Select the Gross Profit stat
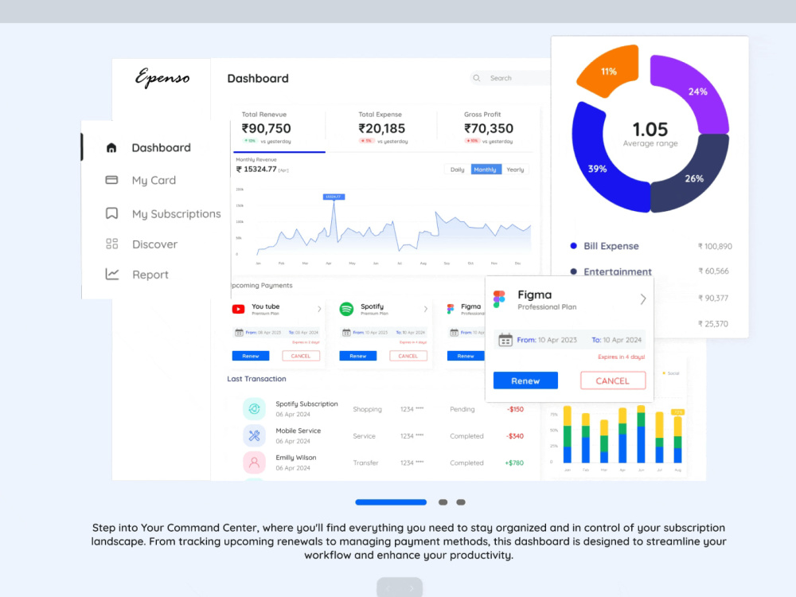 pyautogui.click(x=487, y=128)
